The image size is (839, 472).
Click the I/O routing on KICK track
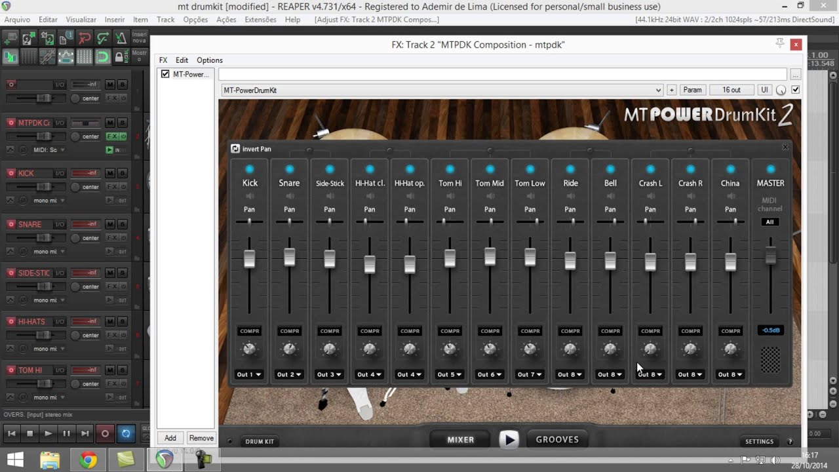point(60,173)
